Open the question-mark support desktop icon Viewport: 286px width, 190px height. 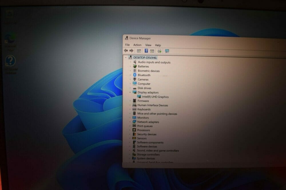click(10, 61)
